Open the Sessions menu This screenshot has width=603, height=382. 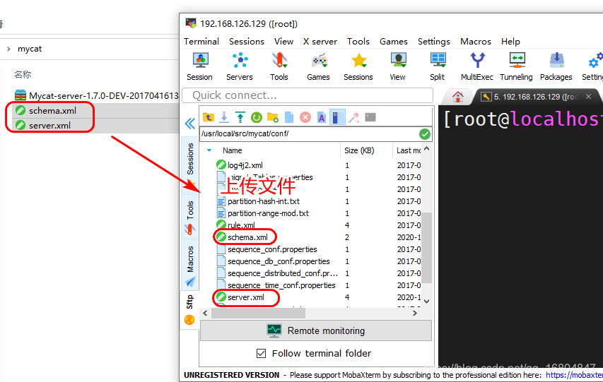[x=247, y=41]
